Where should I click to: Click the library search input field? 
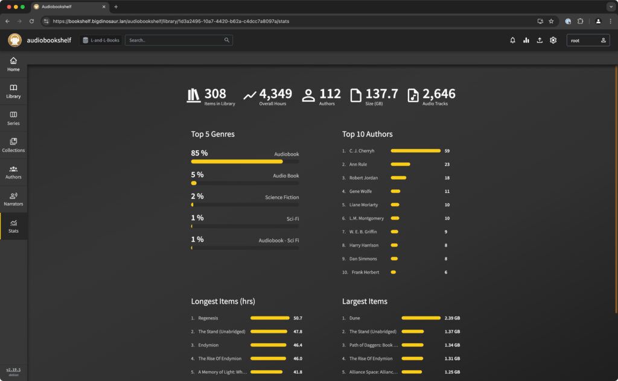coord(175,40)
